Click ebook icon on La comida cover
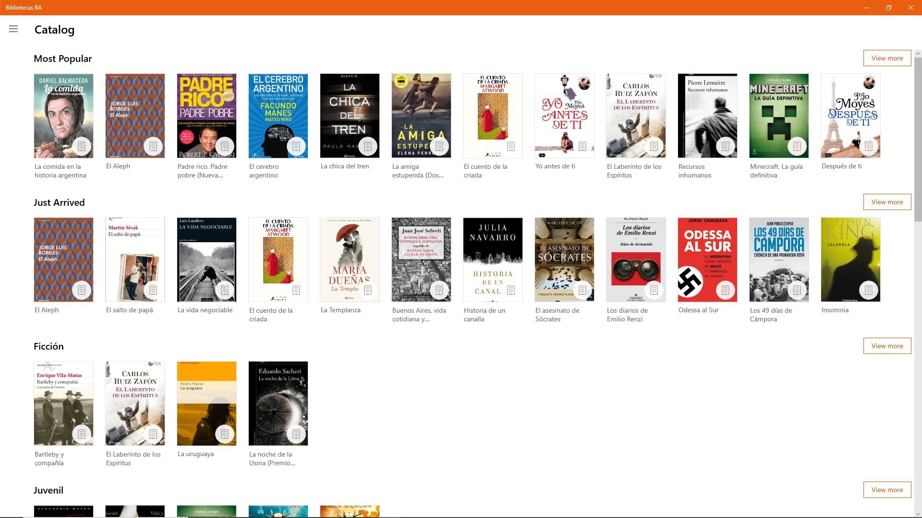The height and width of the screenshot is (518, 922). click(x=82, y=146)
